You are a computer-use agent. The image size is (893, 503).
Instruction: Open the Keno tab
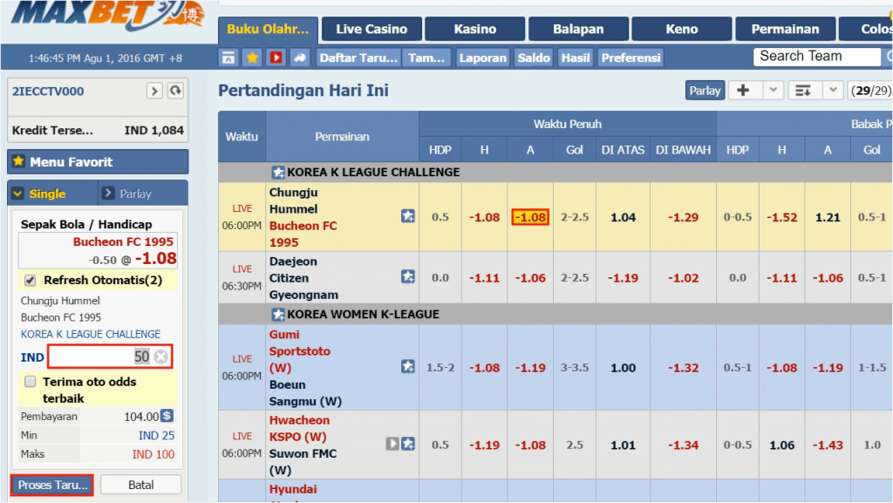point(681,29)
